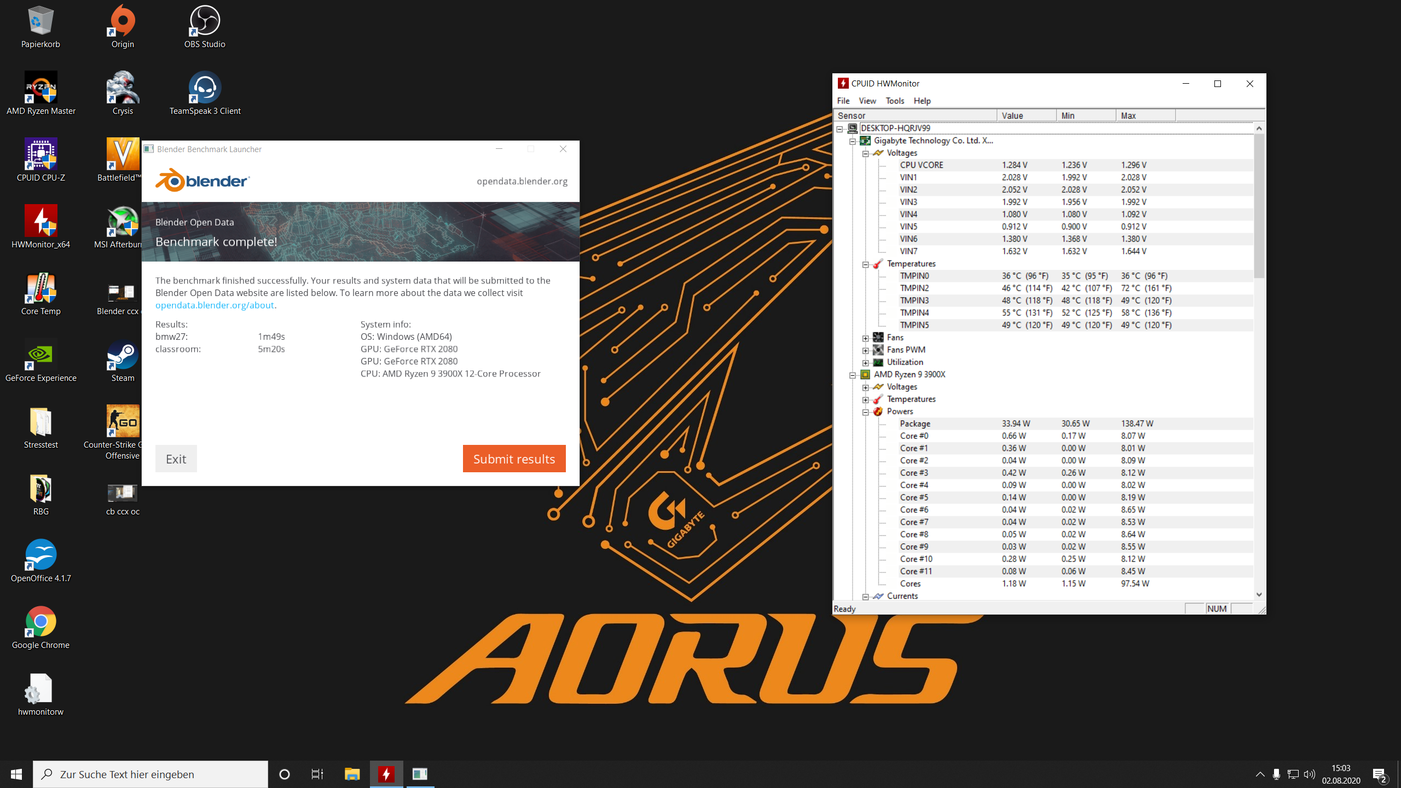Collapse the Powers tree node
1401x788 pixels.
[866, 412]
